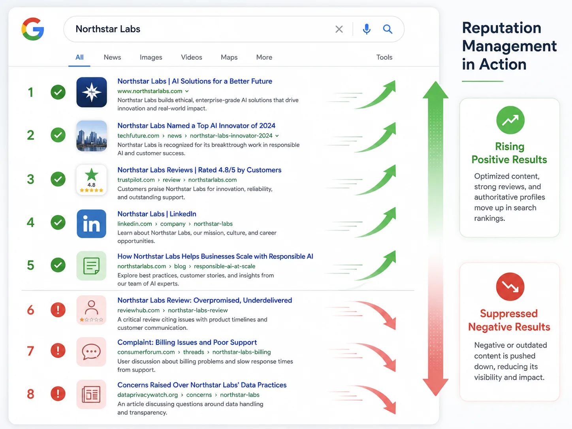Viewport: 572px width, 429px height.
Task: Select the green check badge beside Top AI Innovator result
Action: click(x=58, y=135)
